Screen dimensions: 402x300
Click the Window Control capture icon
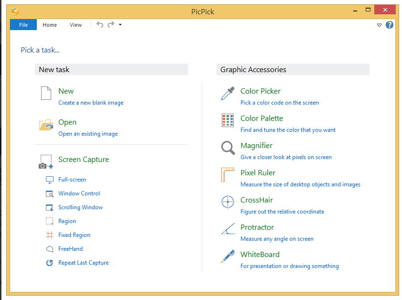click(x=50, y=193)
